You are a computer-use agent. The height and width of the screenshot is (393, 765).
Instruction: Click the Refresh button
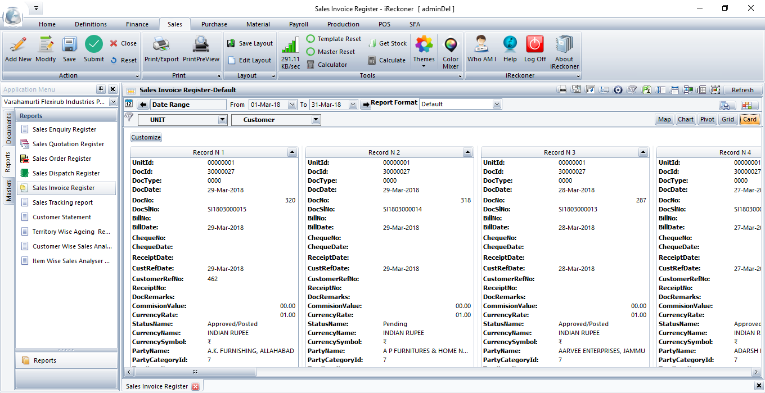click(x=742, y=90)
